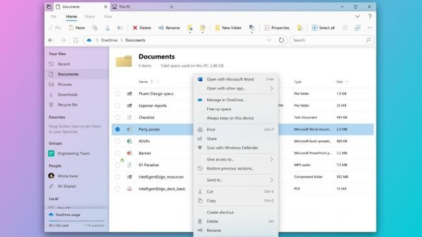Click the Pin ribbon button

[x=55, y=28]
